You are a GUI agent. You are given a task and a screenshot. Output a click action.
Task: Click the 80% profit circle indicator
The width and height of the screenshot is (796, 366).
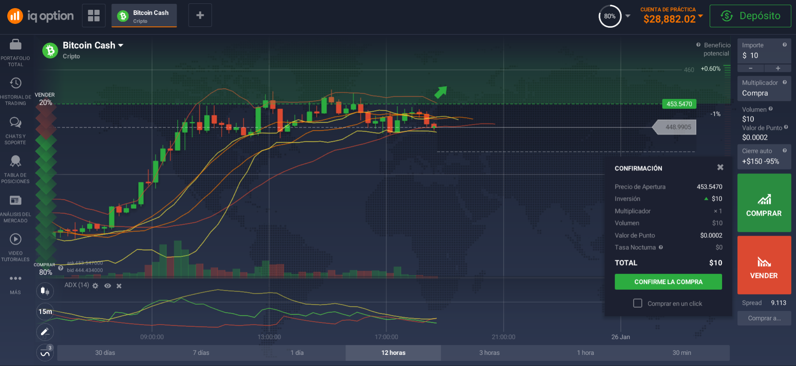pos(610,16)
